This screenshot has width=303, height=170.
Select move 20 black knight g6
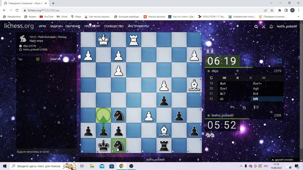point(267,89)
